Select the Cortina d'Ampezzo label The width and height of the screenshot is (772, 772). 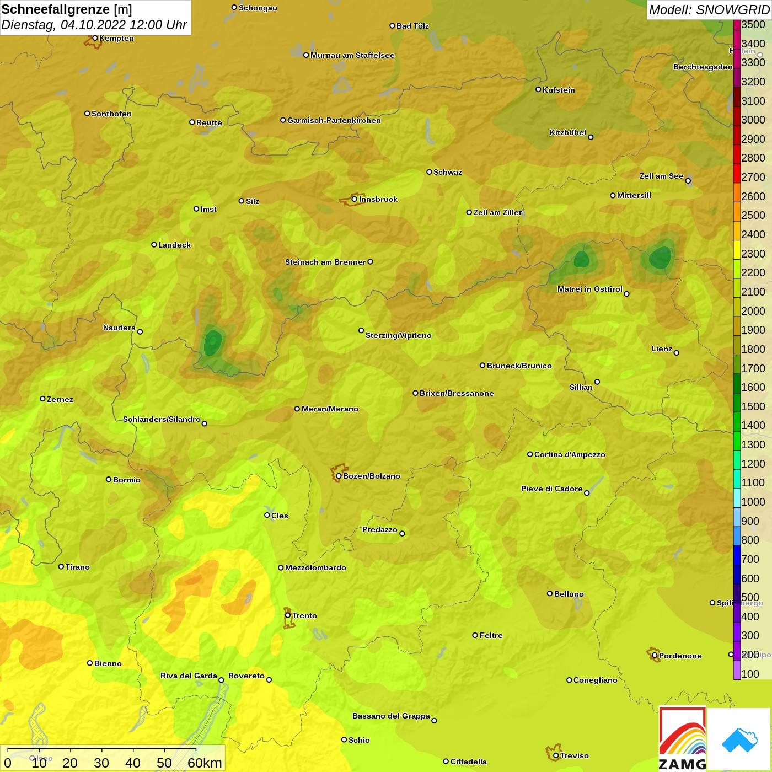coord(570,454)
